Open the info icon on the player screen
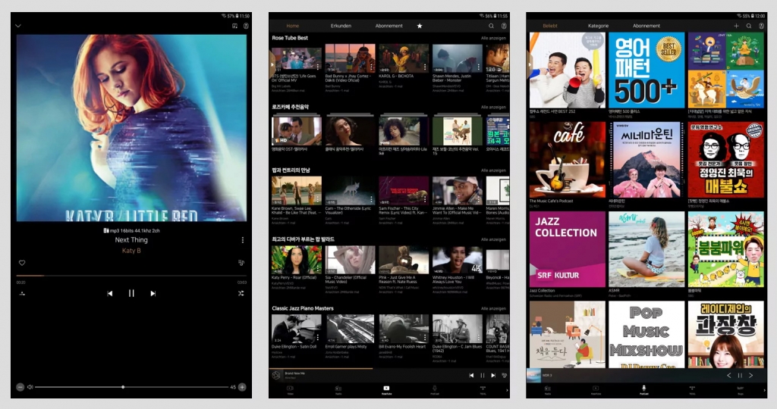The height and width of the screenshot is (409, 777). 246,26
